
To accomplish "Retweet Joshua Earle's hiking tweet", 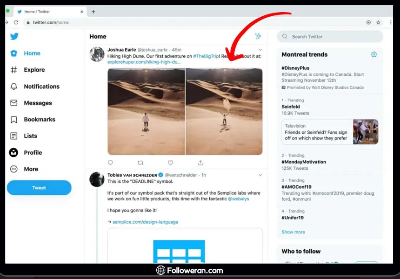I will pos(140,163).
